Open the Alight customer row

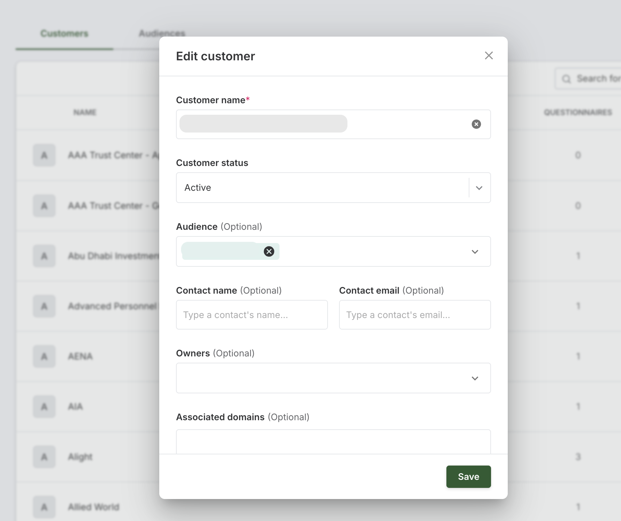click(x=80, y=457)
